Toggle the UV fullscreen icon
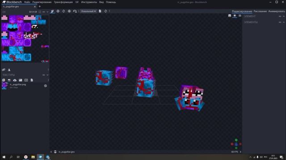This screenshot has height=160, width=286. (x=40, y=12)
